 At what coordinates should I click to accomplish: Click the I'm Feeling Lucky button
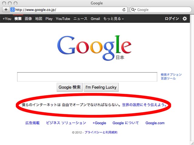click(101, 87)
